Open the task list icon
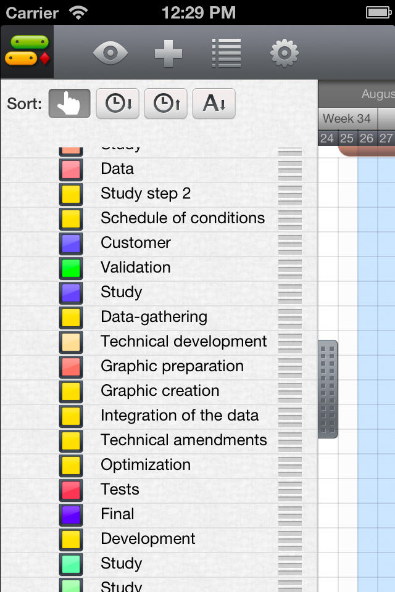395x592 pixels. pyautogui.click(x=226, y=53)
